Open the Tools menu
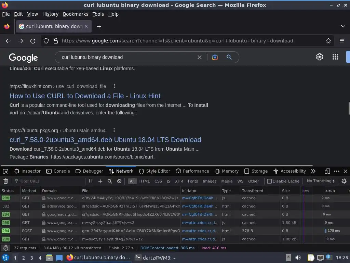350x263 pixels. pos(98,14)
